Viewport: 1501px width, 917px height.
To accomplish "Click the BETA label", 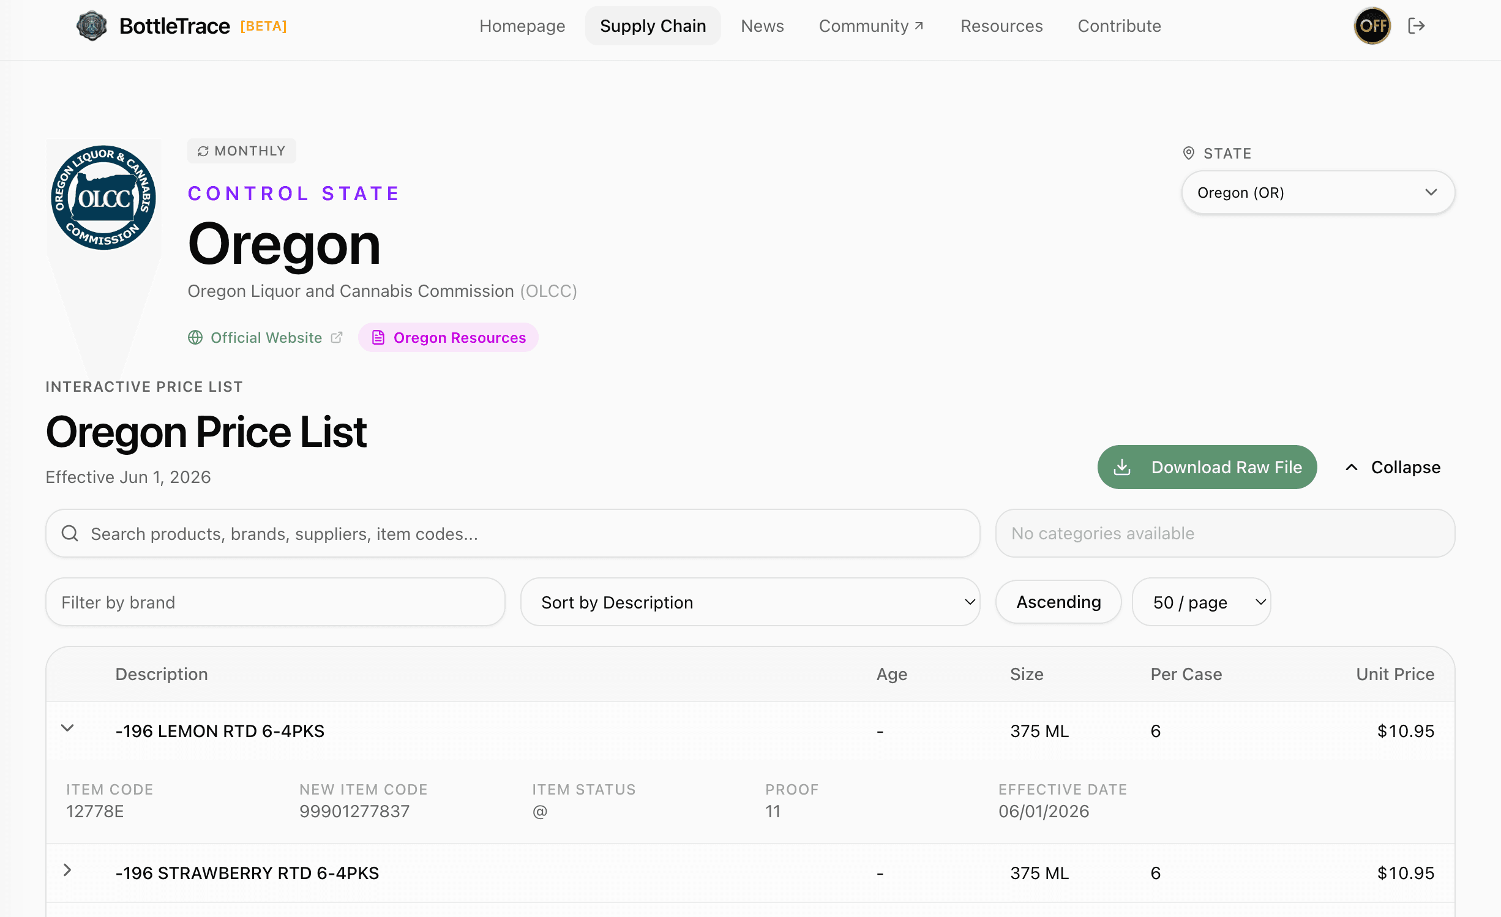I will tap(263, 26).
